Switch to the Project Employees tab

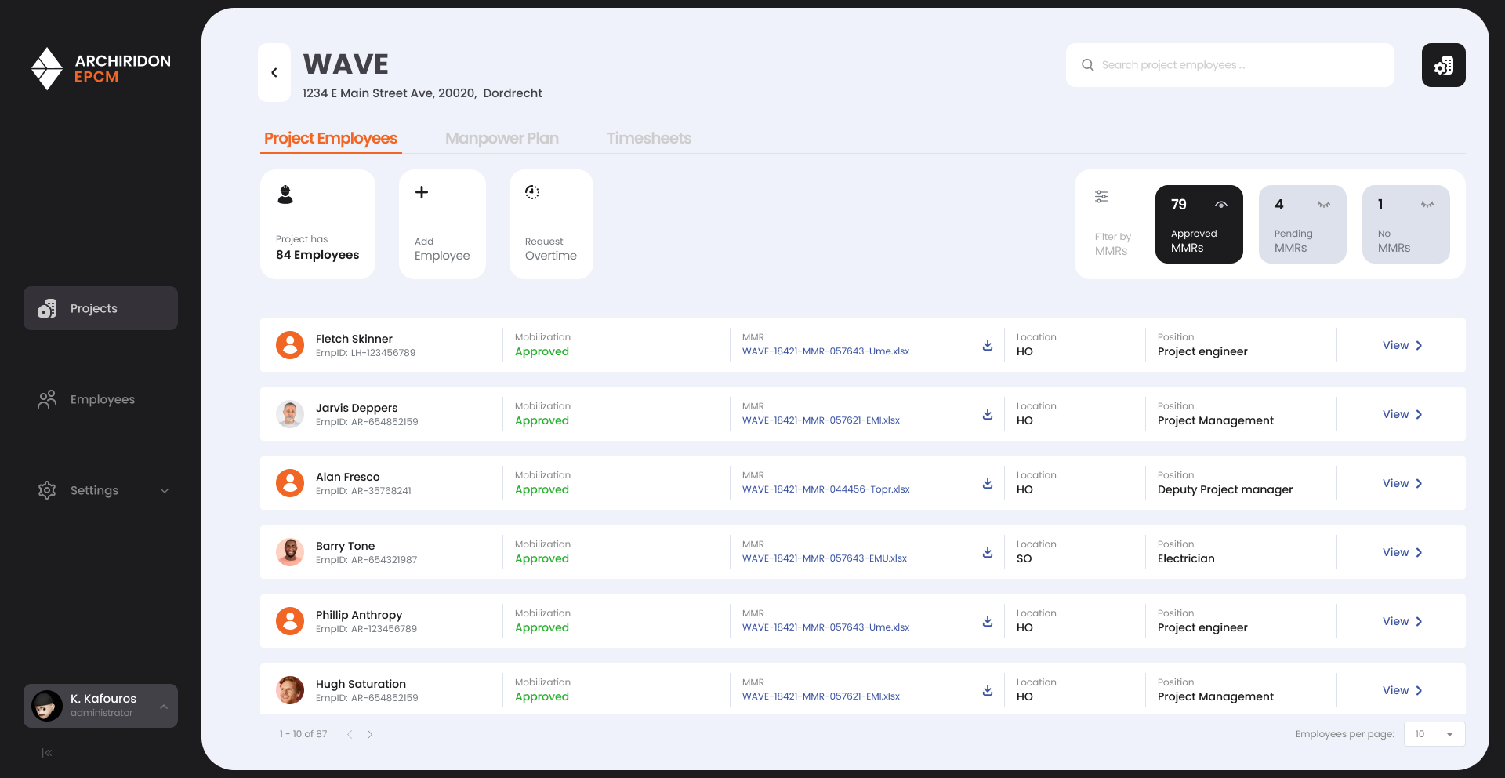click(x=331, y=139)
